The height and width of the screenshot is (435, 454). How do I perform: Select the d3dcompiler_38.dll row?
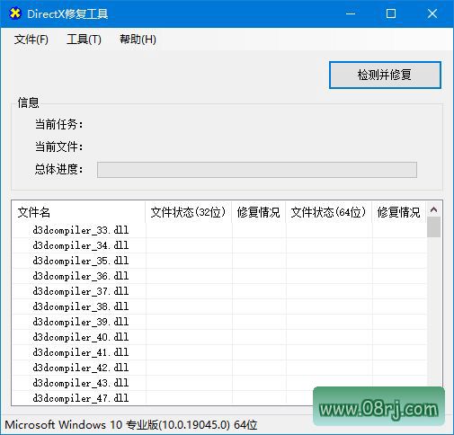point(219,306)
